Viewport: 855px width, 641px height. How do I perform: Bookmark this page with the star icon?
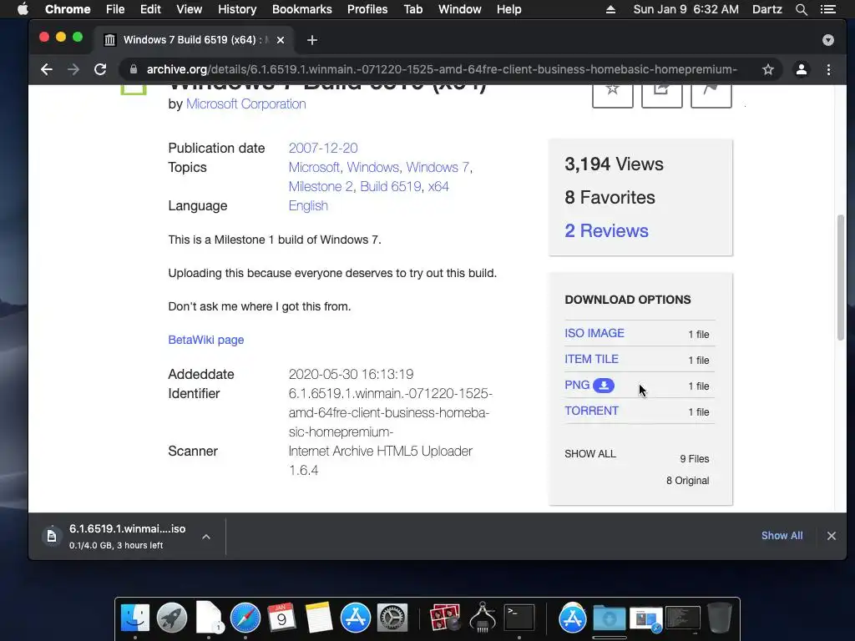[x=768, y=69]
